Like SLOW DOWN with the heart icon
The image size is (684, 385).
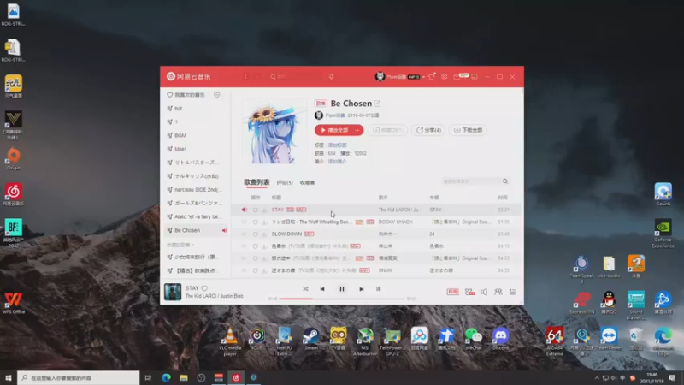256,234
